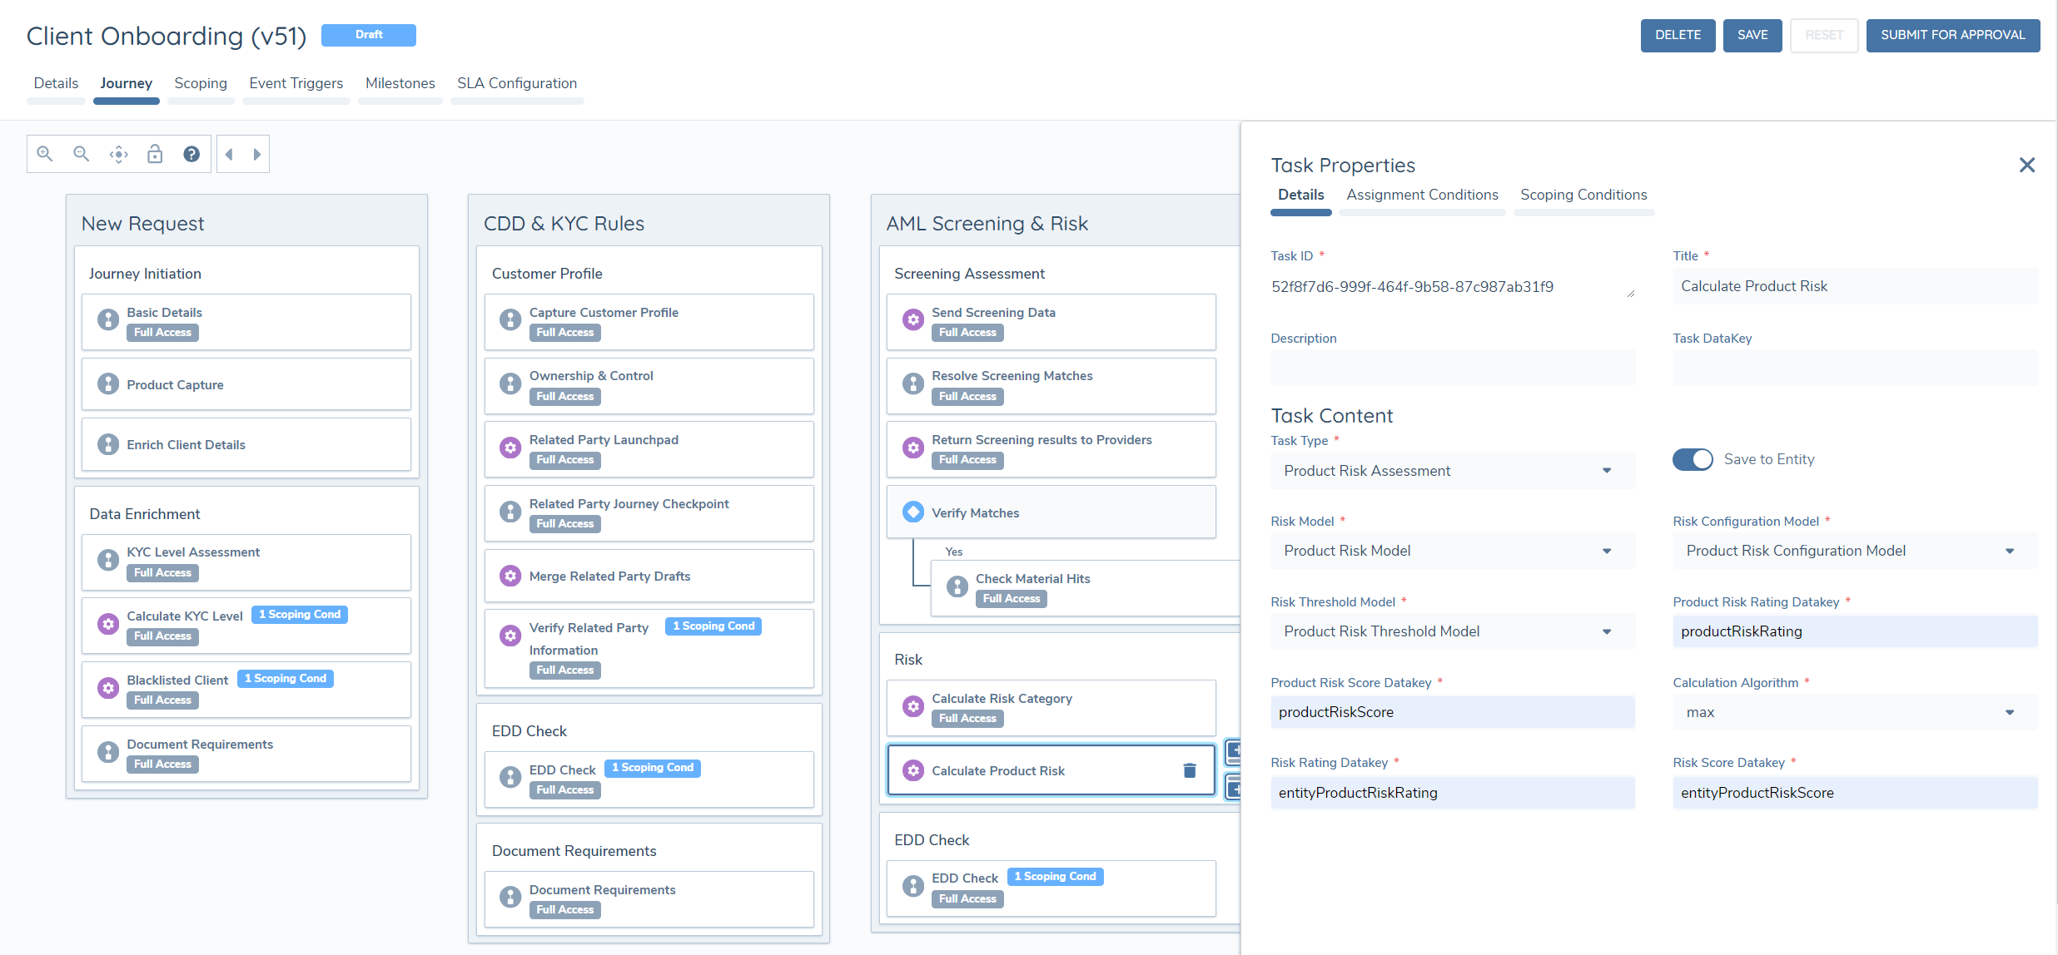The height and width of the screenshot is (955, 2058).
Task: Open the Milestones tab
Action: 400,83
